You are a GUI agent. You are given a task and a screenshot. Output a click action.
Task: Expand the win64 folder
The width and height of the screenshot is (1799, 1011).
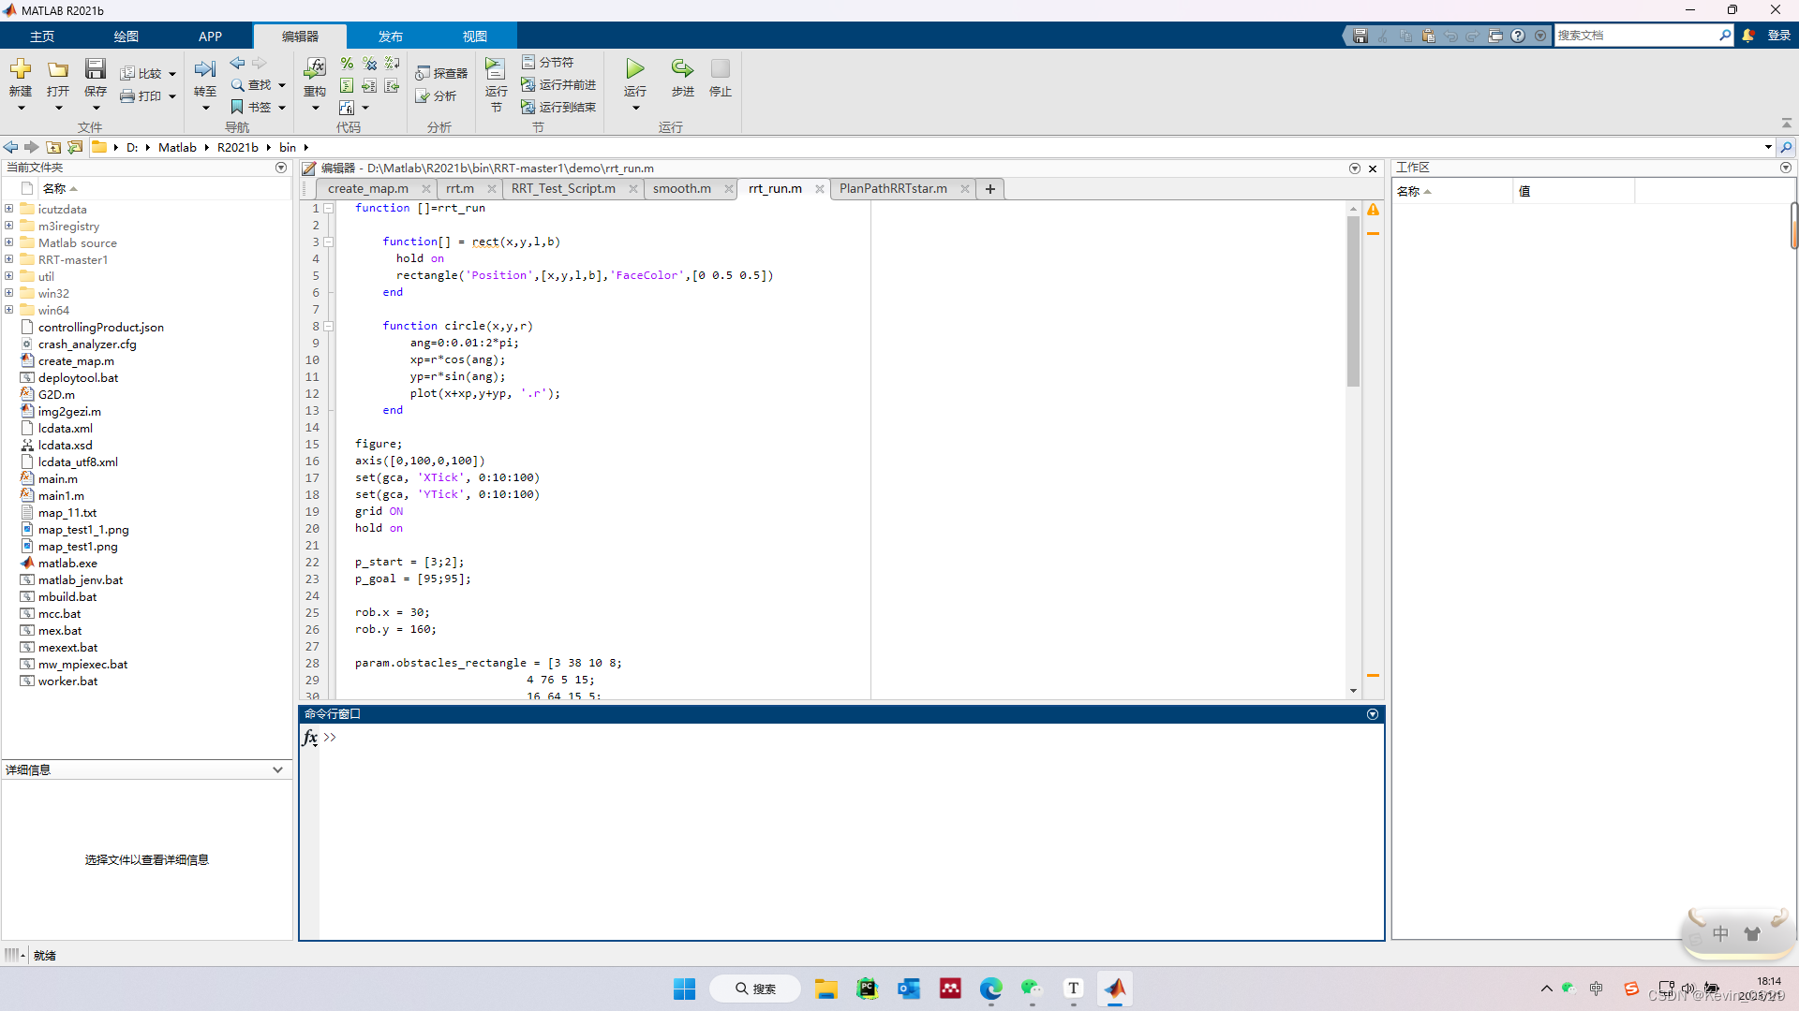[x=9, y=310]
